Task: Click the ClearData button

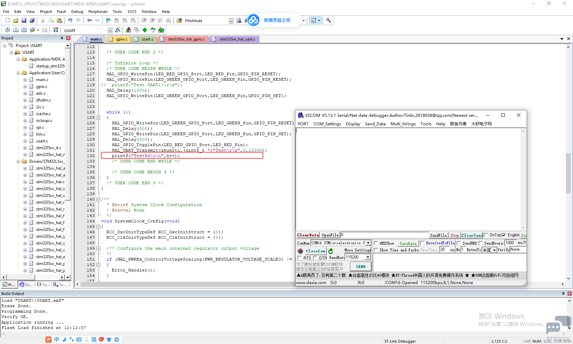Action: pyautogui.click(x=308, y=235)
